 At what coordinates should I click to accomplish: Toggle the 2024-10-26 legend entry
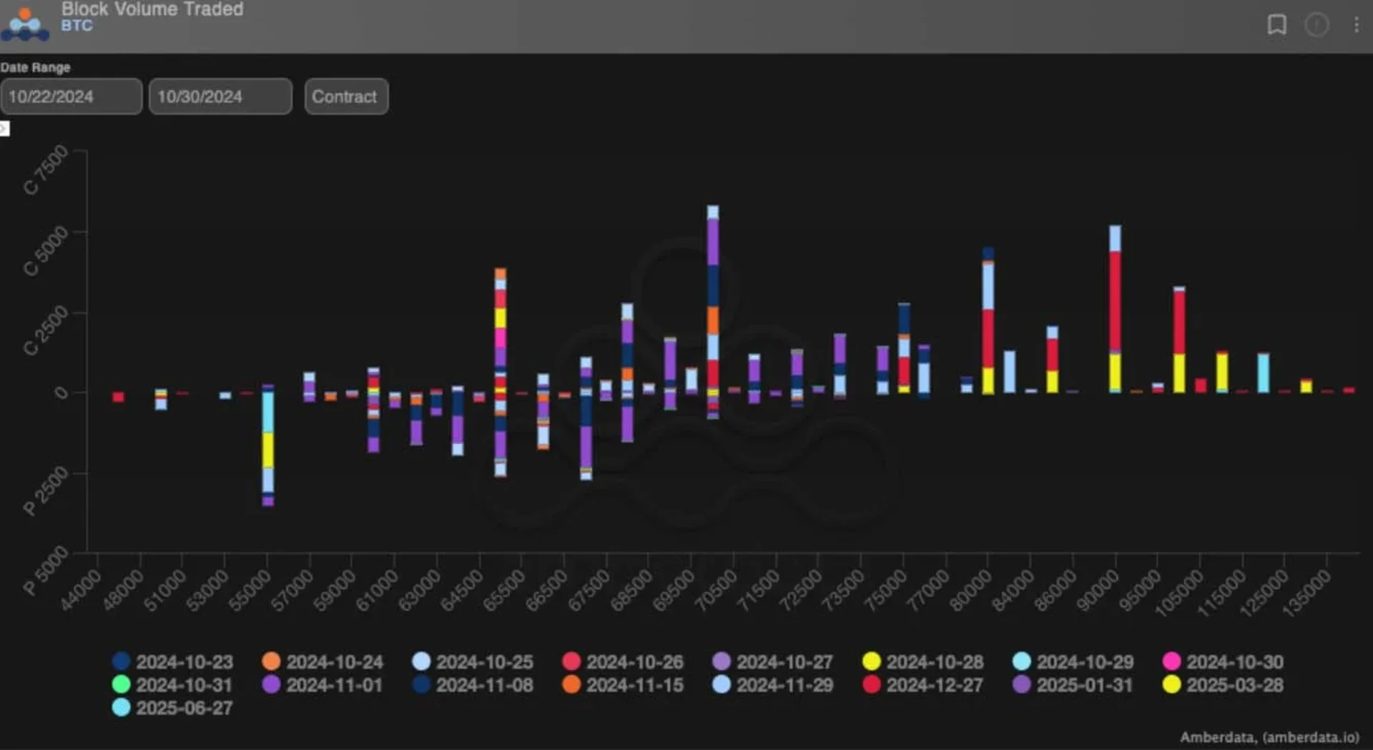[x=624, y=661]
